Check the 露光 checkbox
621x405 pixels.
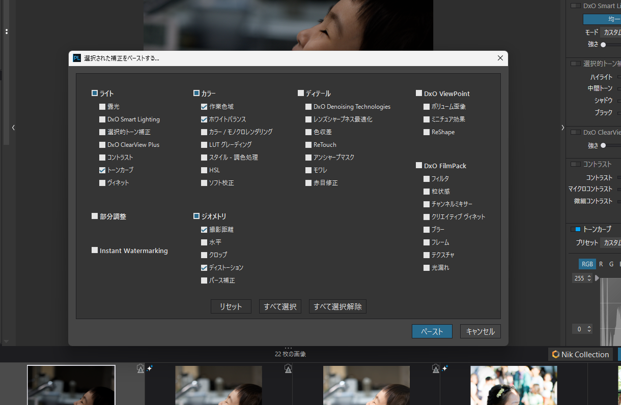click(x=103, y=107)
